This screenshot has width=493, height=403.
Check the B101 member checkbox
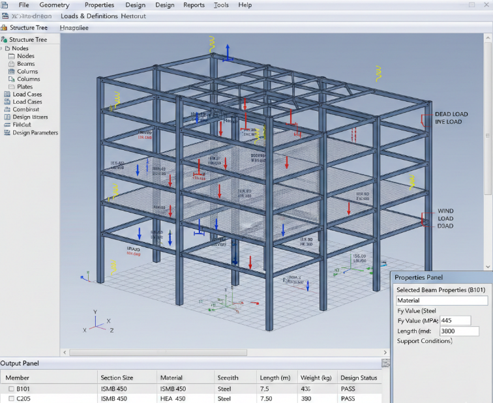pyautogui.click(x=10, y=389)
